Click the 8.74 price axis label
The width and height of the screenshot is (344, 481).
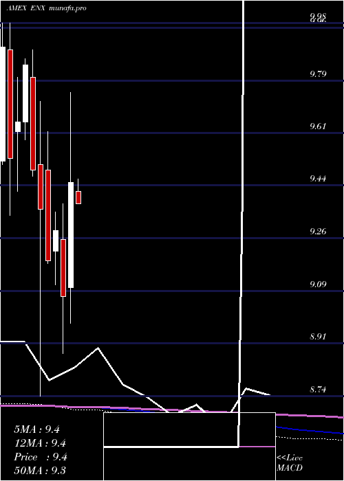[318, 390]
